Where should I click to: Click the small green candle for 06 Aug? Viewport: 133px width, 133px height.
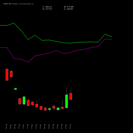(15, 89)
